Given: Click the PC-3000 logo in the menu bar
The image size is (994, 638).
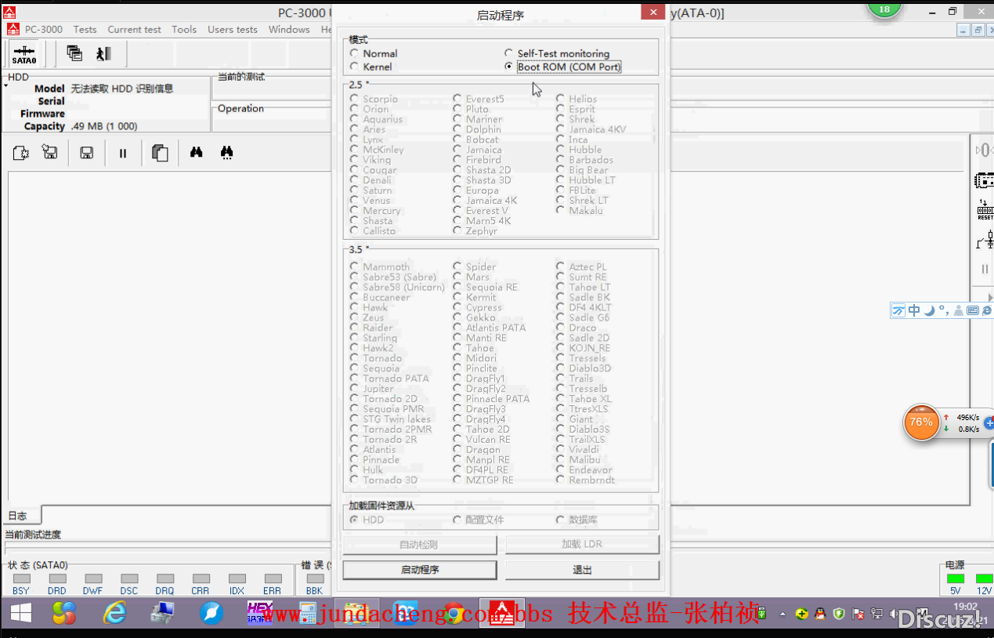Looking at the screenshot, I should click(x=13, y=29).
